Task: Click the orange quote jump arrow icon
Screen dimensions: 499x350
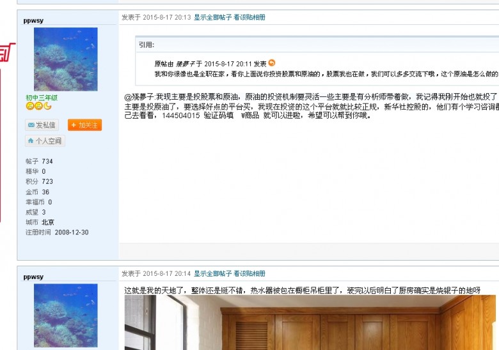Action: click(272, 63)
